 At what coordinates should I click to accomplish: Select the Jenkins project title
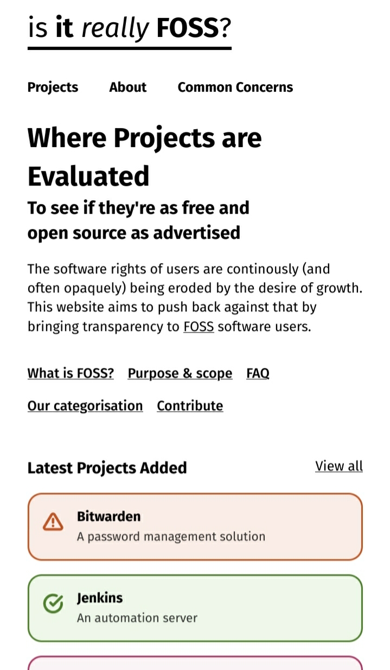[x=100, y=598]
